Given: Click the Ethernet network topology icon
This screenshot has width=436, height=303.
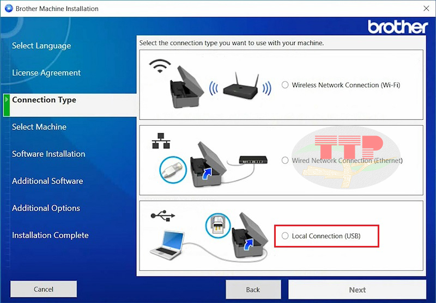Looking at the screenshot, I should click(161, 141).
